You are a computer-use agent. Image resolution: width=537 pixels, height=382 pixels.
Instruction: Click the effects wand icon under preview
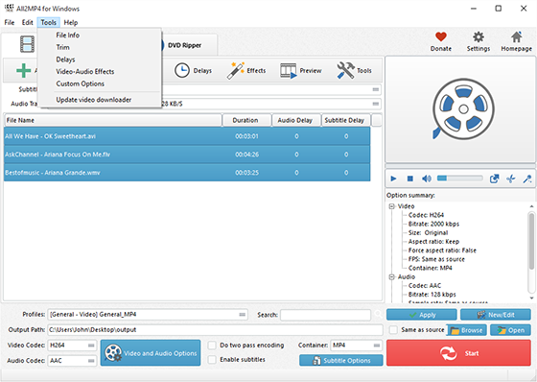click(527, 179)
